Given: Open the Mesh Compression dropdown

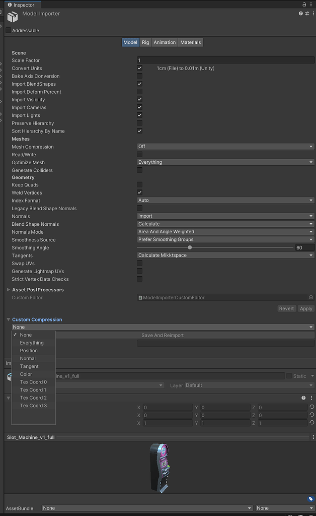Looking at the screenshot, I should pyautogui.click(x=224, y=147).
